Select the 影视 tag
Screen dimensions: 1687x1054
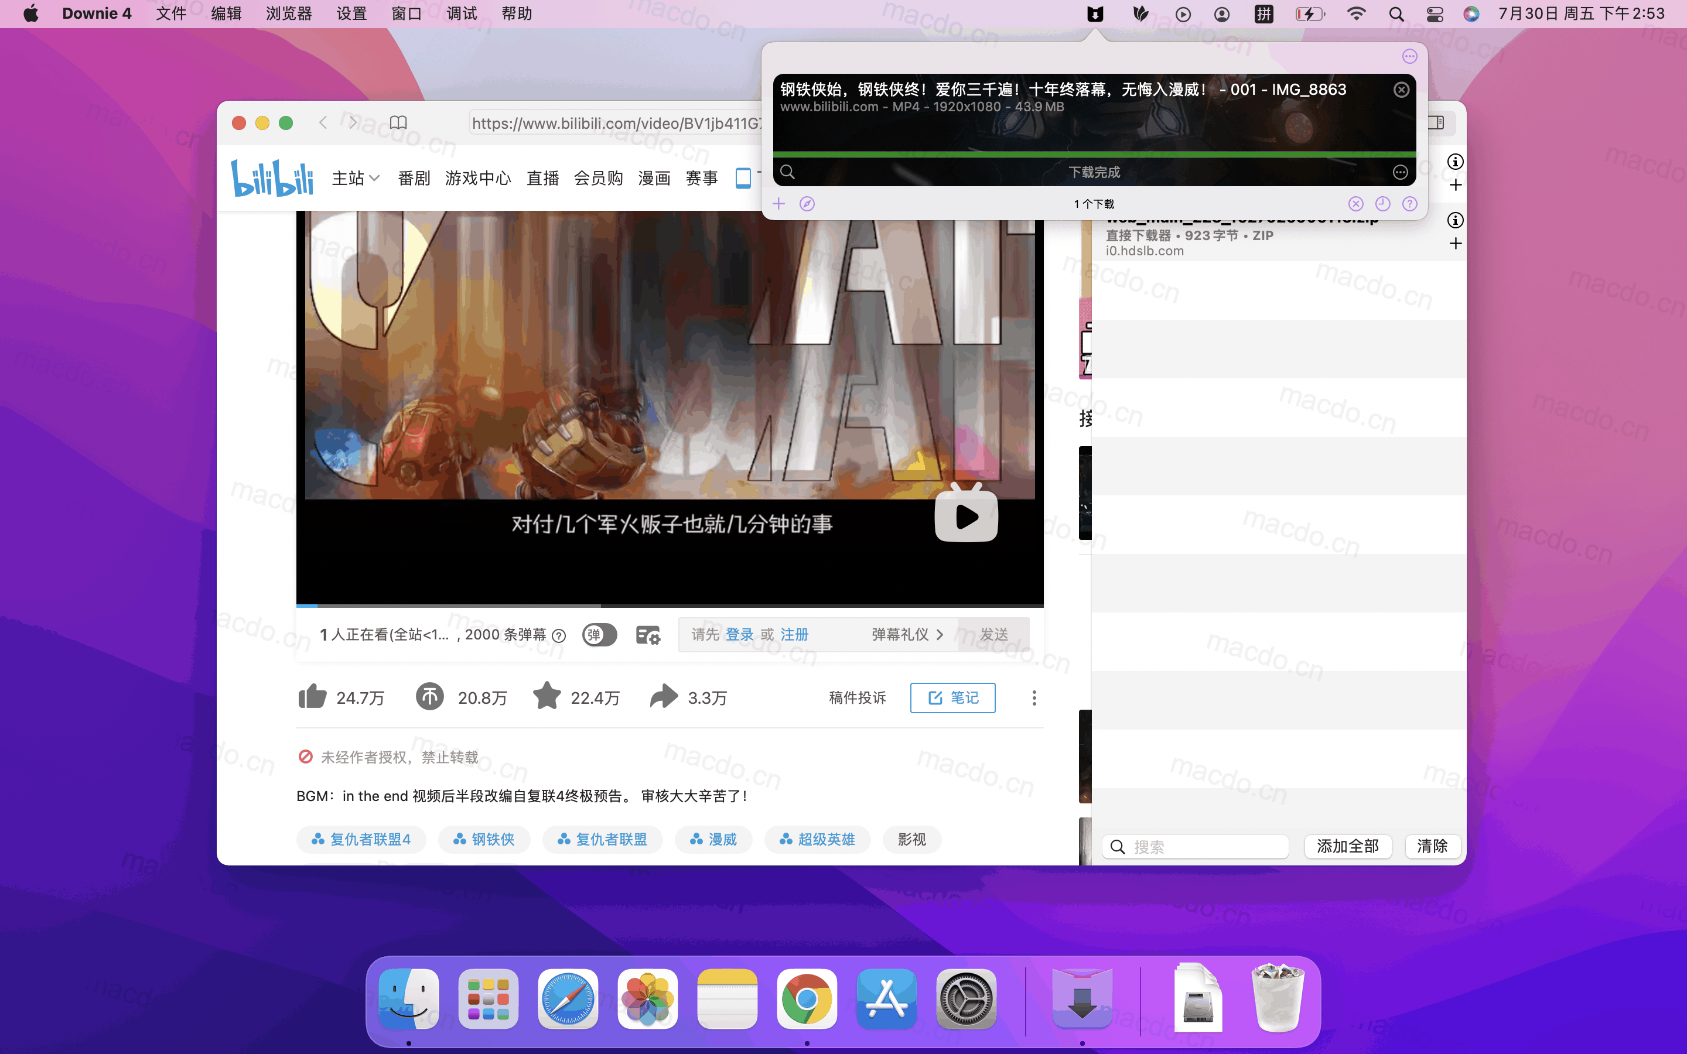(x=912, y=839)
